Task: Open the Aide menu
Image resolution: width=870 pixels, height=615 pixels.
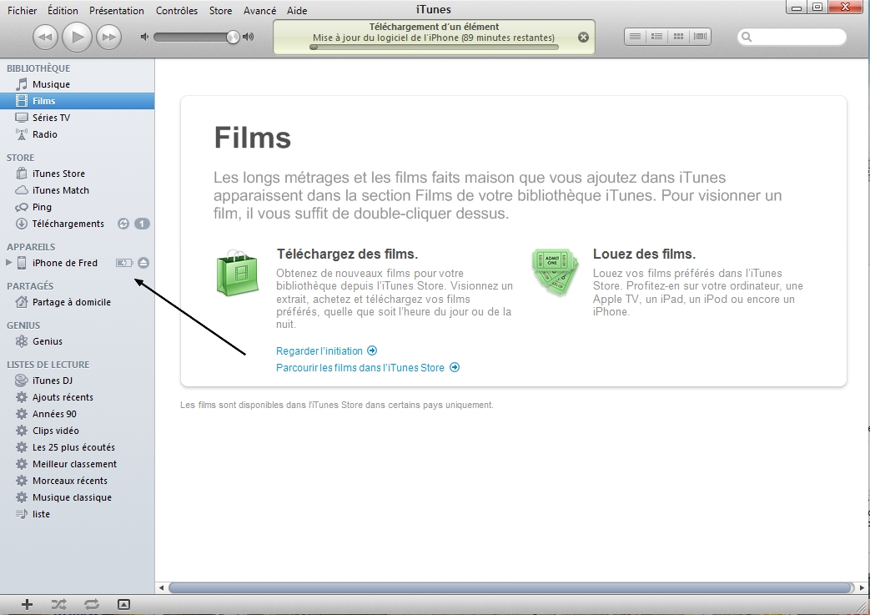Action: (x=297, y=11)
